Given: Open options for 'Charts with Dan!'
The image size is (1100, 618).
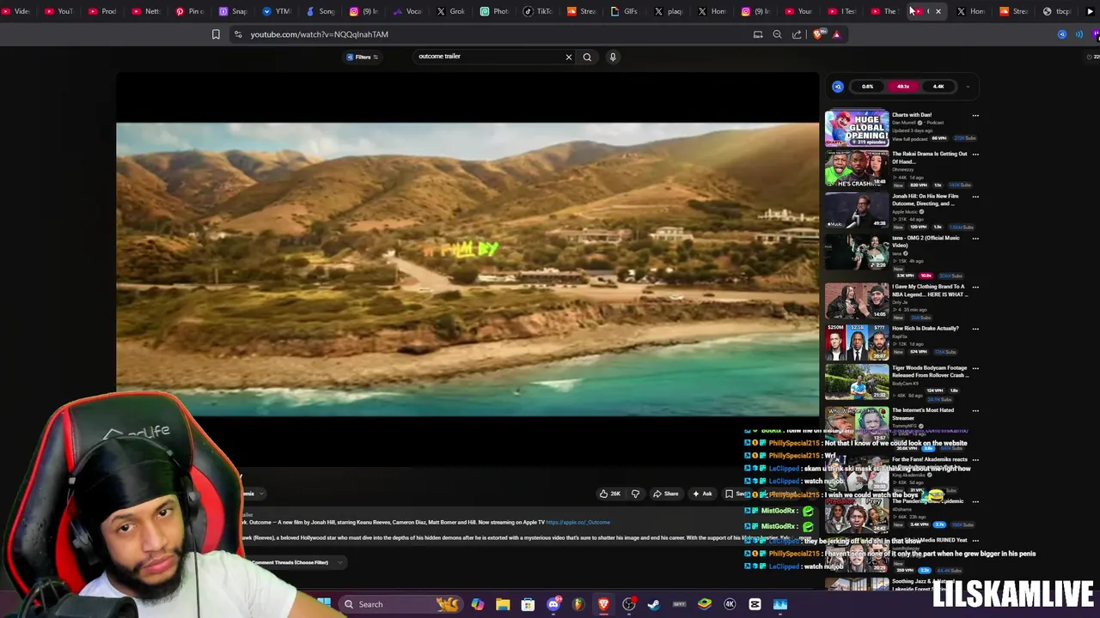Looking at the screenshot, I should pyautogui.click(x=975, y=115).
